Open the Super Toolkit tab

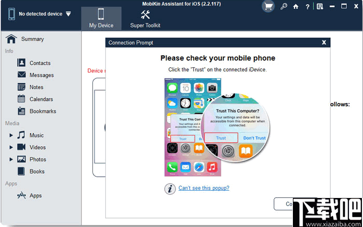[145, 19]
